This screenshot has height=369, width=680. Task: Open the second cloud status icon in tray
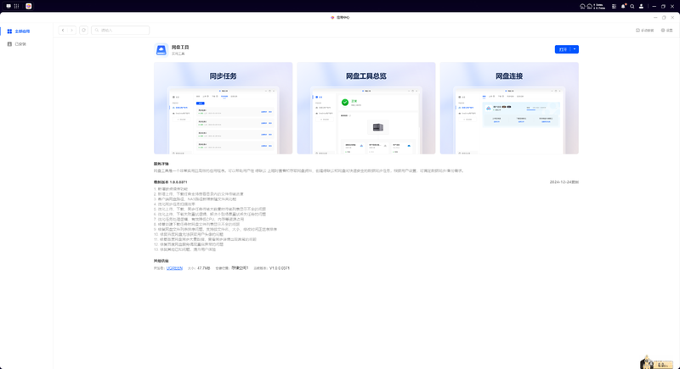pyautogui.click(x=589, y=6)
